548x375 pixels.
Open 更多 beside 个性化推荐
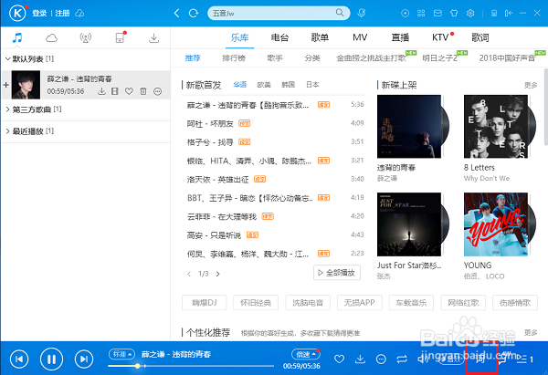click(531, 332)
